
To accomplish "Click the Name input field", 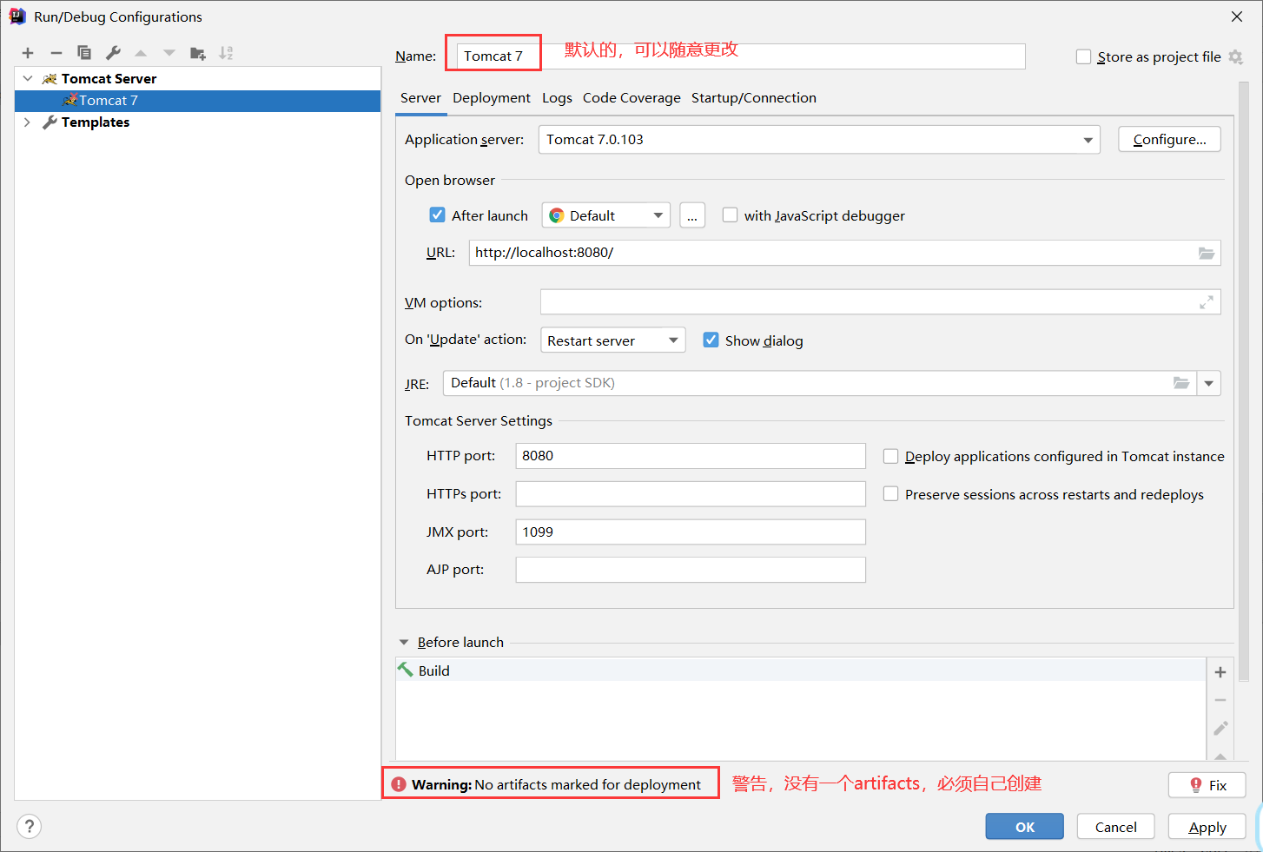I will [741, 56].
